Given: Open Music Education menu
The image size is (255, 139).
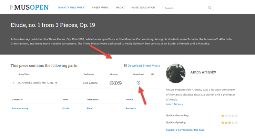Looking at the screenshot, I should [143, 8].
